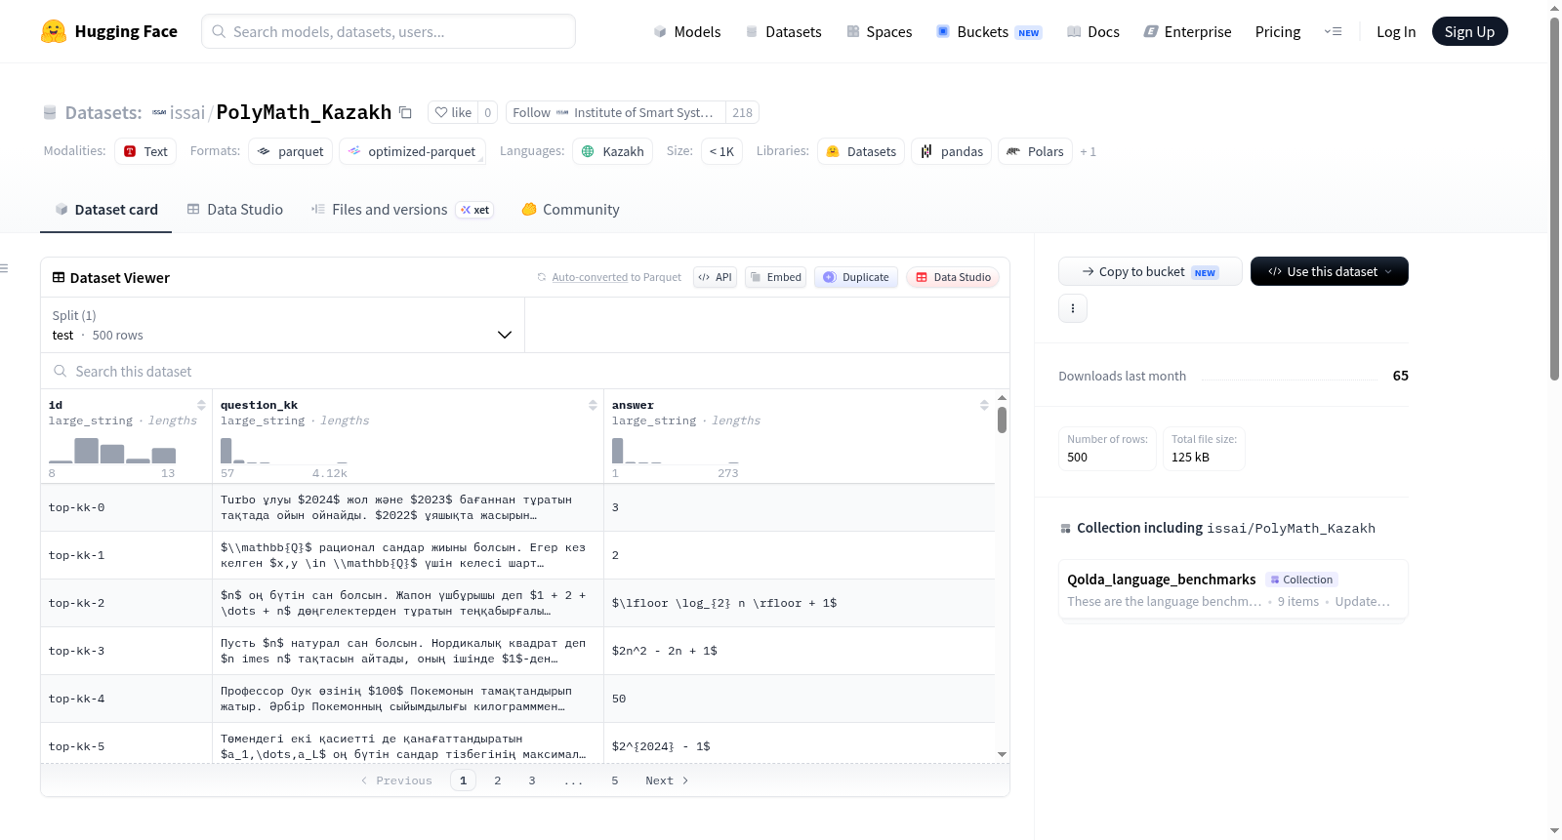Click the Search this dataset field
1562x840 pixels.
[x=525, y=371]
